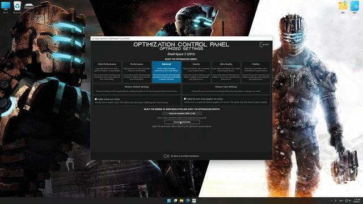Choose the highlighted Balanced preset

tap(166, 72)
